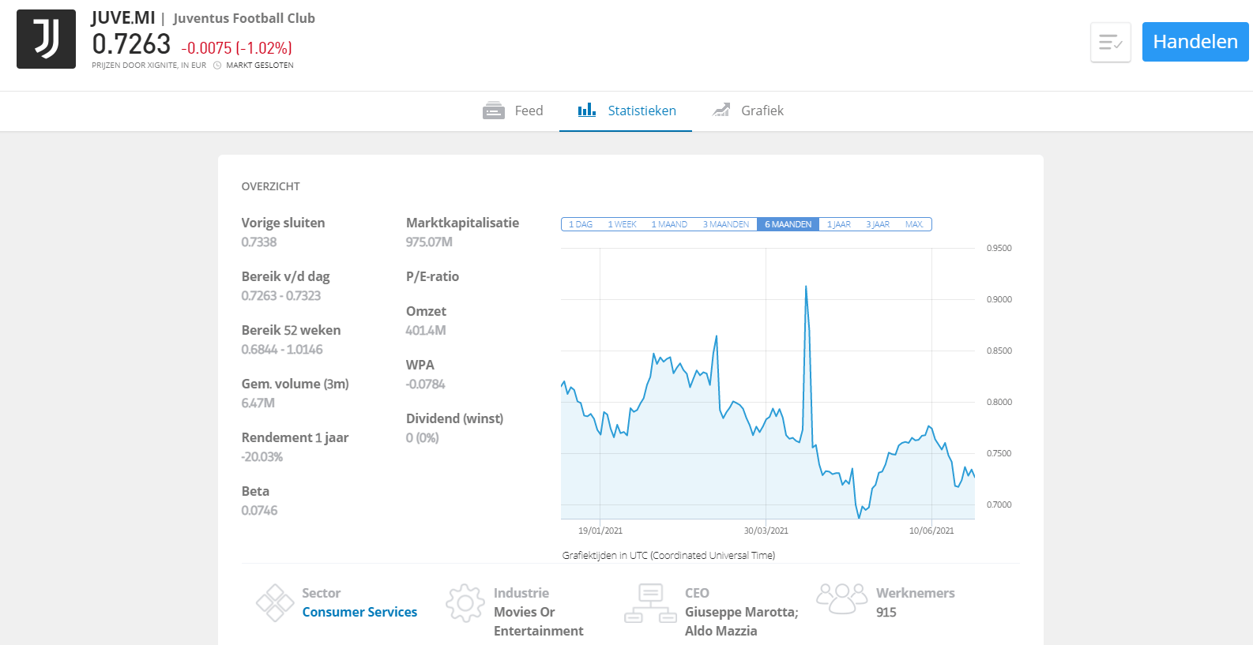1253x645 pixels.
Task: Click the current price 0.7263
Action: coord(131,44)
